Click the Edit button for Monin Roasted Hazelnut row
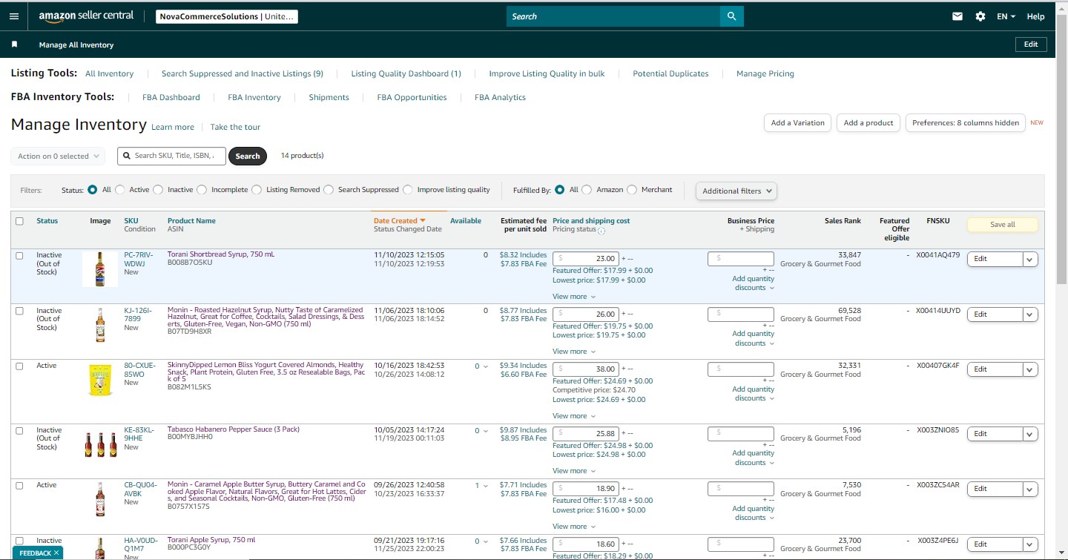 click(995, 314)
